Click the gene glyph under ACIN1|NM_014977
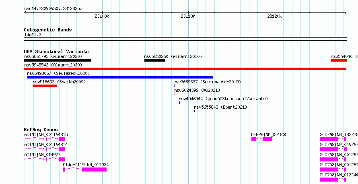 tap(45, 159)
